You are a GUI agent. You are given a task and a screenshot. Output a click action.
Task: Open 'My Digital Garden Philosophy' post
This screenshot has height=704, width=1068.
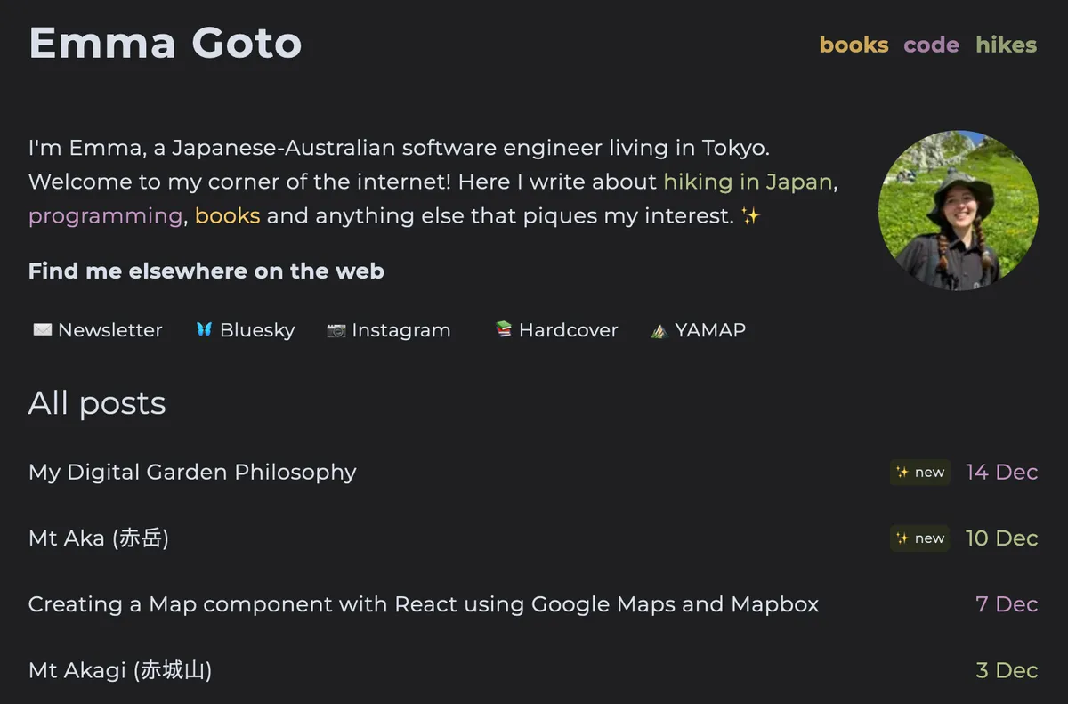pos(192,472)
